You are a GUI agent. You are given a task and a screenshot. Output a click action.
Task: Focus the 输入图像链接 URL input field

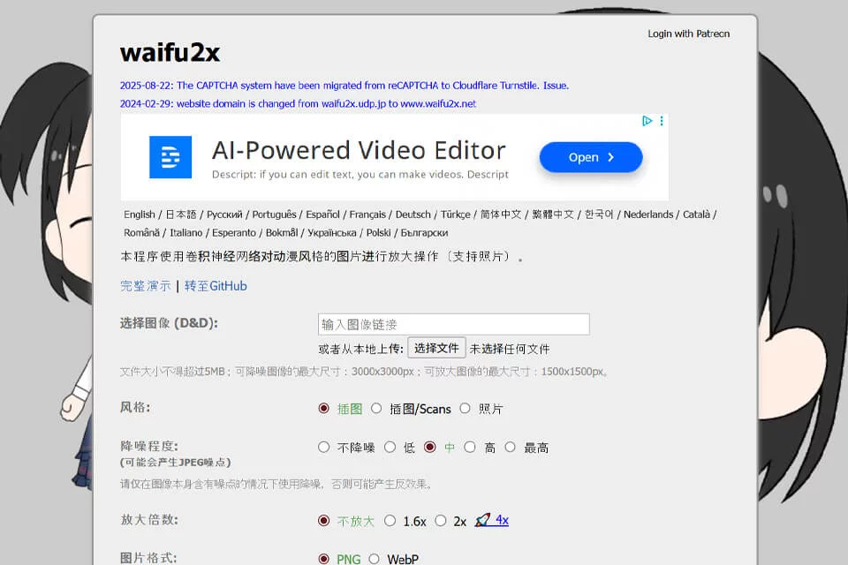(x=454, y=324)
